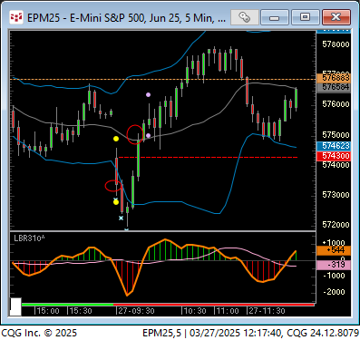Viewport: 360px width, 340px height.
Task: Click the -2000 oscillator scale label
Action: [x=334, y=292]
